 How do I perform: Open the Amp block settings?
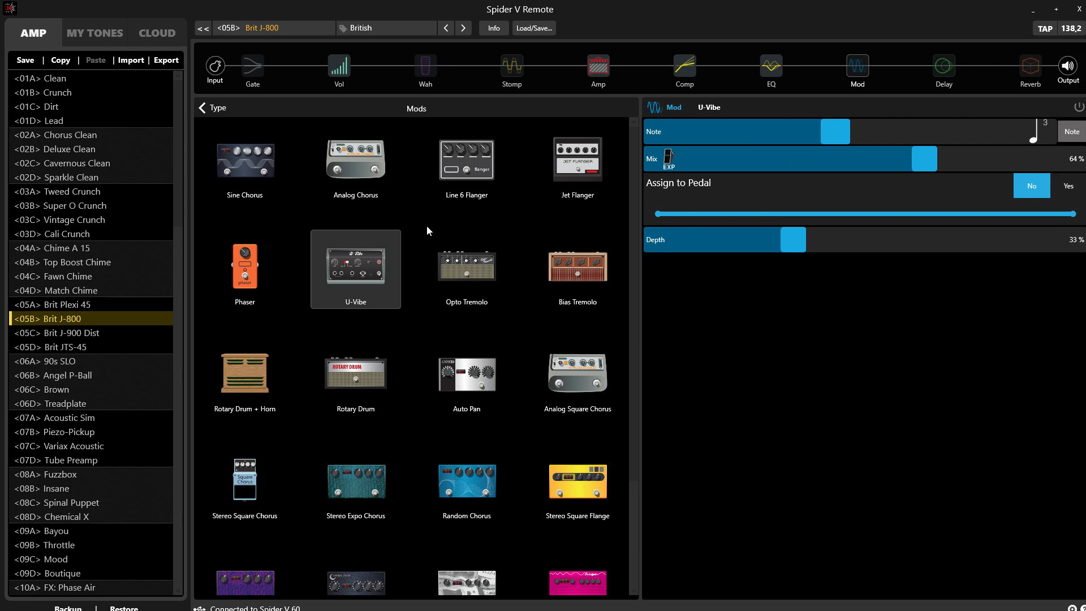tap(598, 67)
